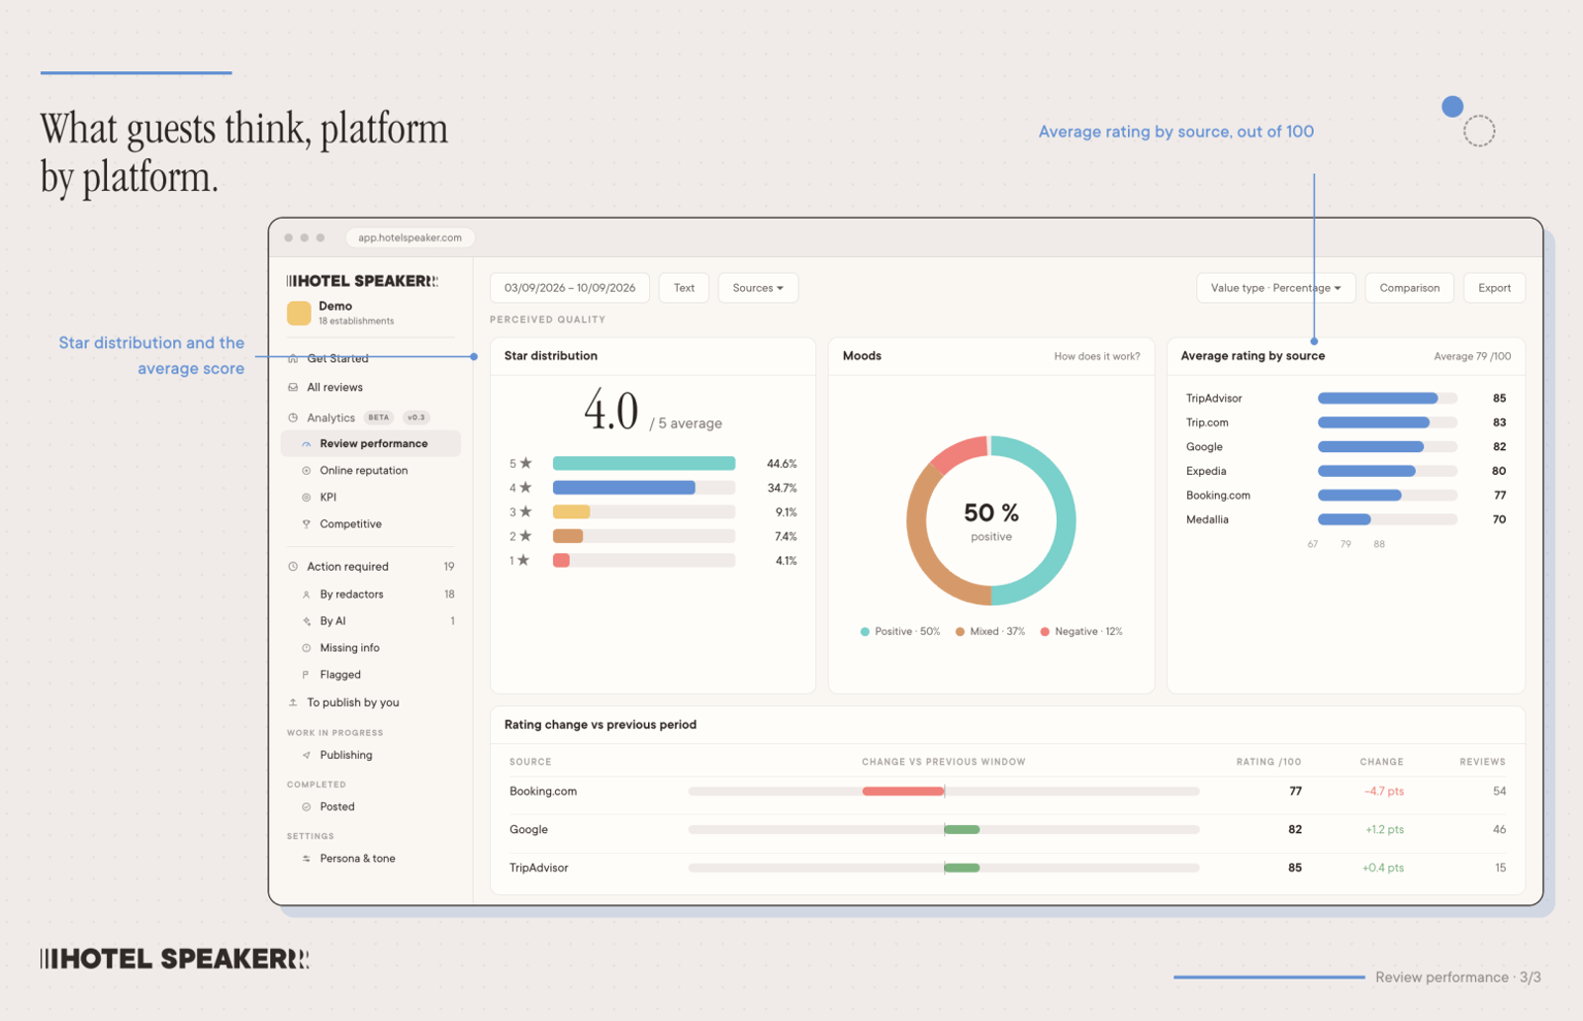This screenshot has width=1583, height=1021.
Task: Click the 18 establishments text
Action: [356, 322]
